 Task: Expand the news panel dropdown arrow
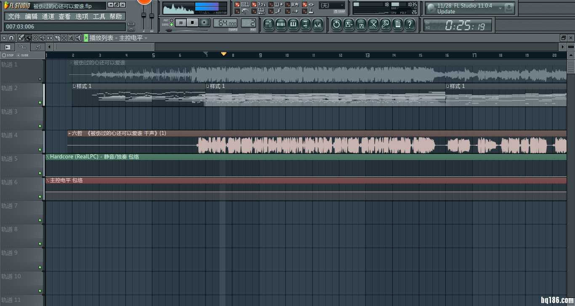500,8
